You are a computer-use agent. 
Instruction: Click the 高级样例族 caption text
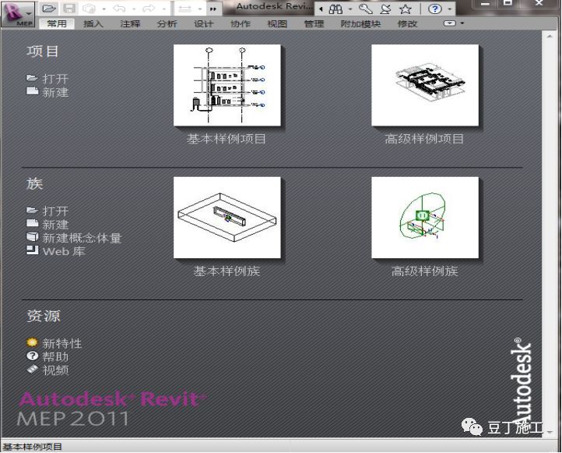tap(424, 271)
